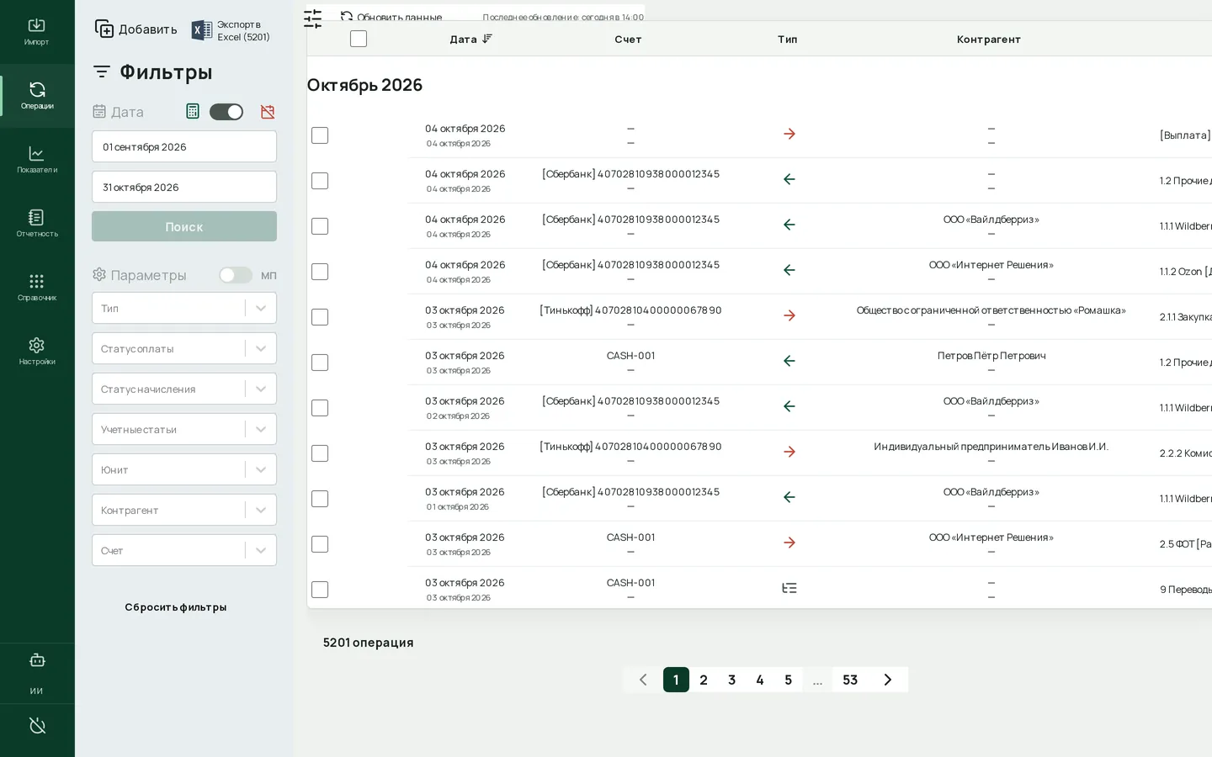Go to page 3
The width and height of the screenshot is (1212, 757).
pyautogui.click(x=732, y=680)
